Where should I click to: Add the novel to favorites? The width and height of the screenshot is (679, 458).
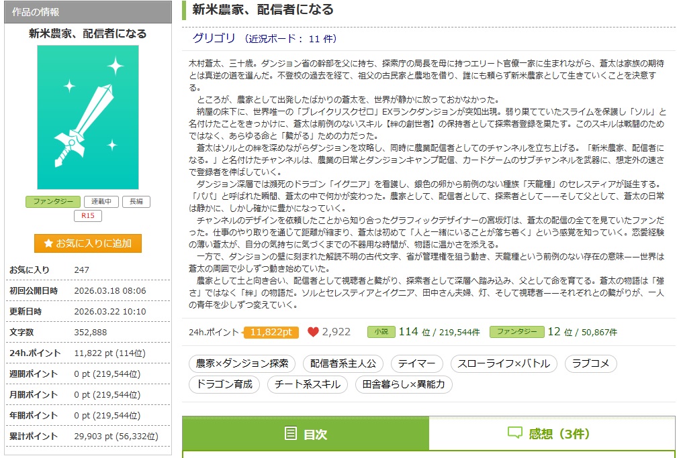point(88,243)
